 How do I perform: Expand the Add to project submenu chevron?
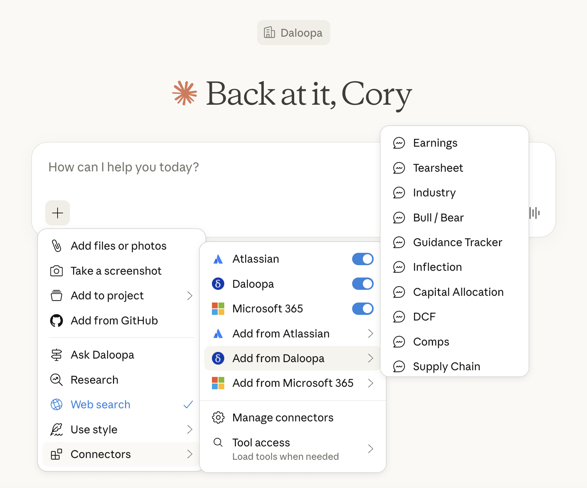(190, 295)
